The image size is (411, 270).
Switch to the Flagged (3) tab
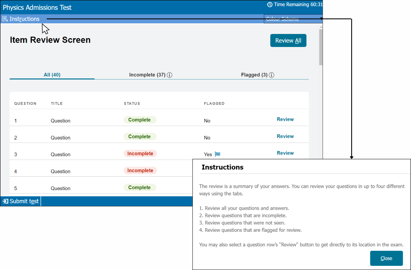coord(254,75)
